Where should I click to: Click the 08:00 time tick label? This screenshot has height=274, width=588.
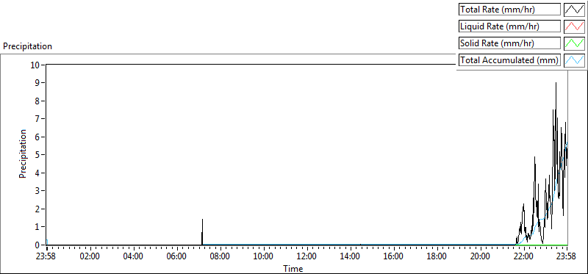pos(220,257)
